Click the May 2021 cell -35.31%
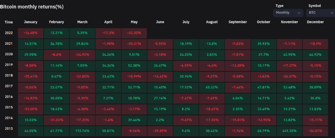335x138 pixels. pos(134,44)
